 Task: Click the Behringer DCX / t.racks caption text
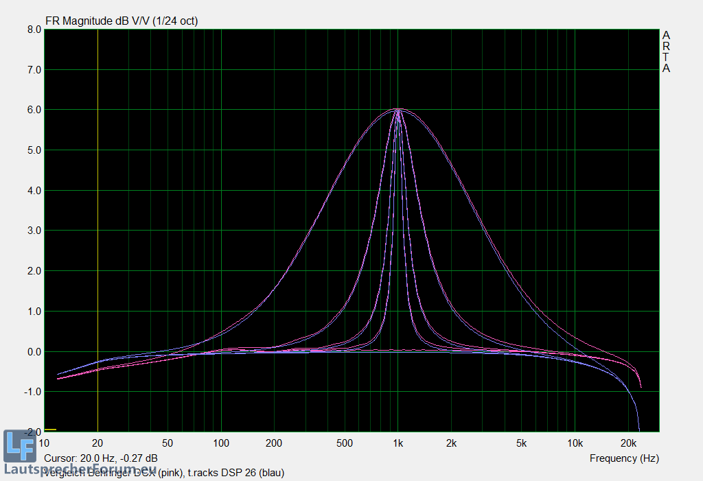(165, 473)
